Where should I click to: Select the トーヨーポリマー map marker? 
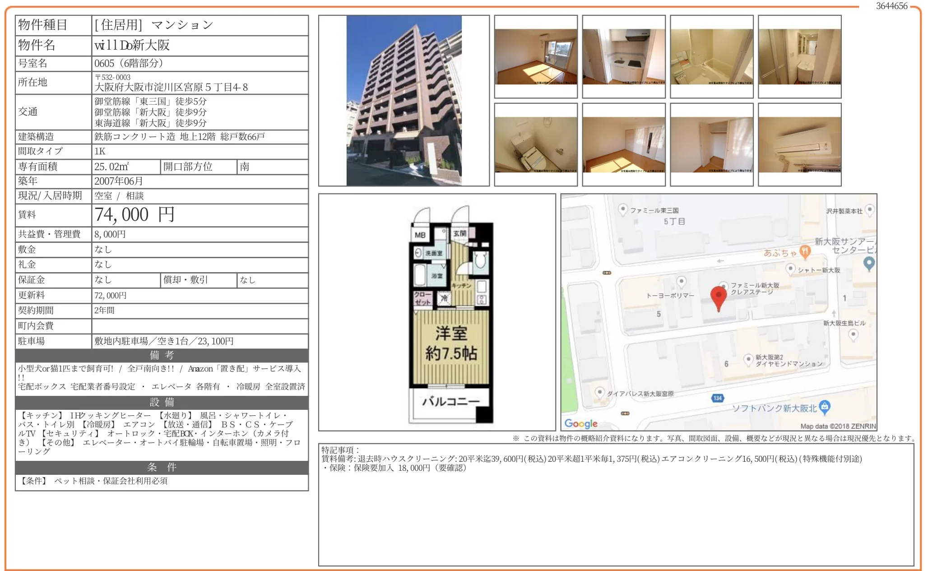click(681, 282)
